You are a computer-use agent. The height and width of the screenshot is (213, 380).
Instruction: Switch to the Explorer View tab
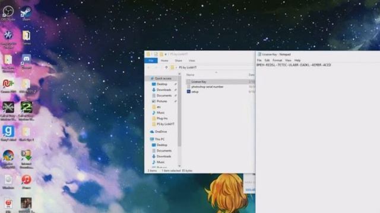coord(192,60)
